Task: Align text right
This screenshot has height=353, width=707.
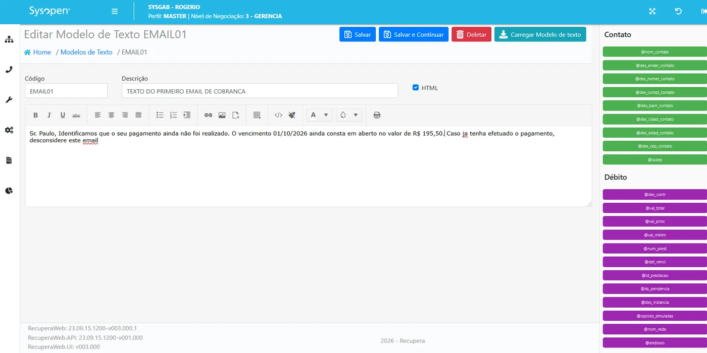Action: point(125,115)
